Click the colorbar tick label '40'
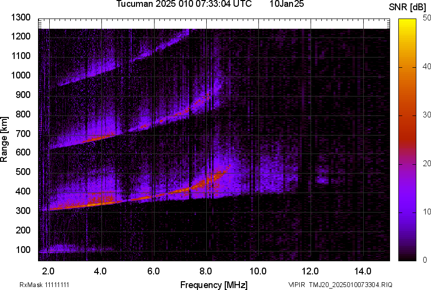 click(427, 66)
